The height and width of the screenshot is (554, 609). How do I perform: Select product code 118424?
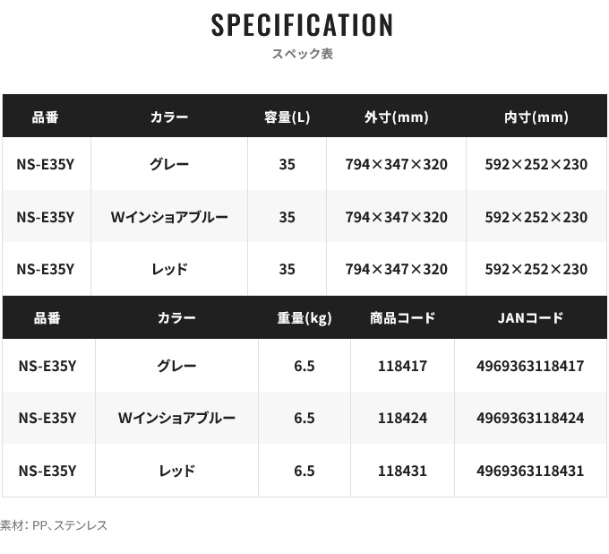402,419
